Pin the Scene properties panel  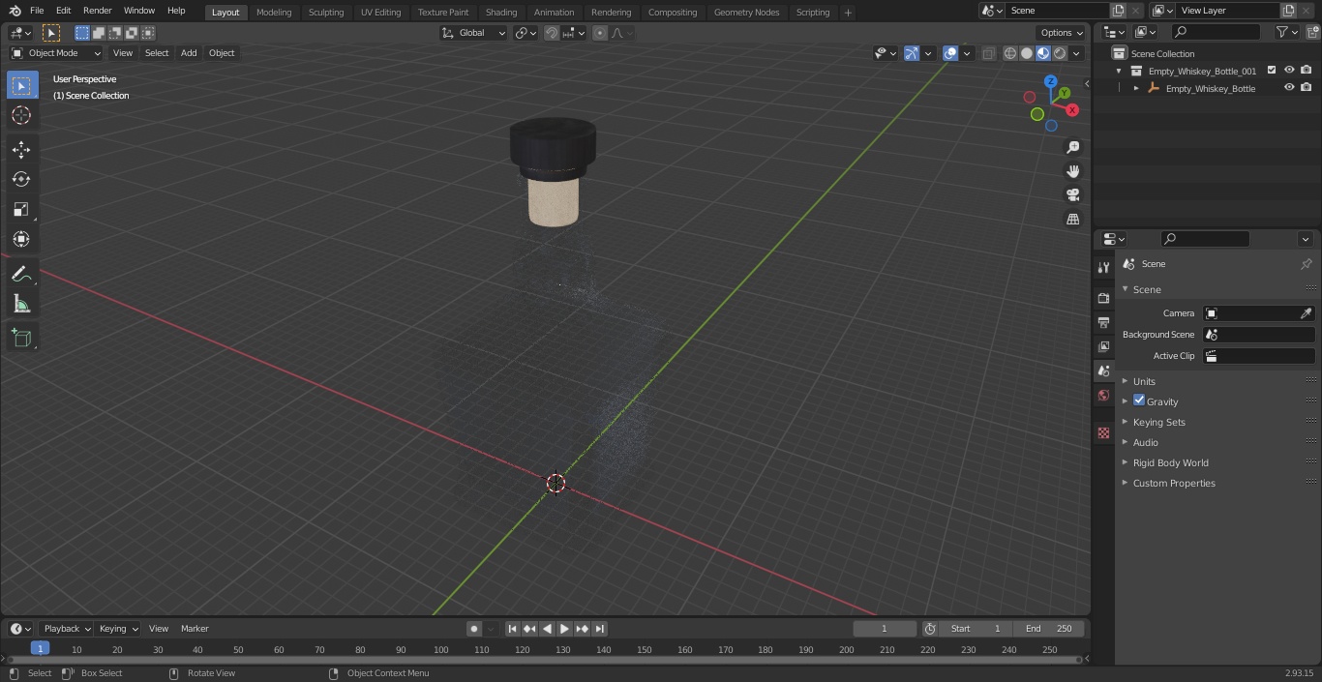point(1306,264)
